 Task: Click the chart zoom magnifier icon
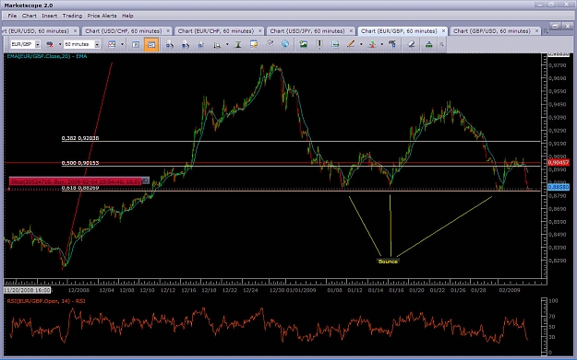tap(217, 44)
